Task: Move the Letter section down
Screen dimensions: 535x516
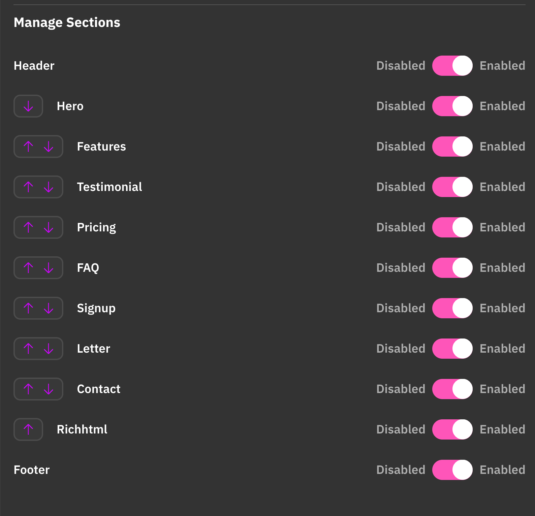Action: coord(49,349)
